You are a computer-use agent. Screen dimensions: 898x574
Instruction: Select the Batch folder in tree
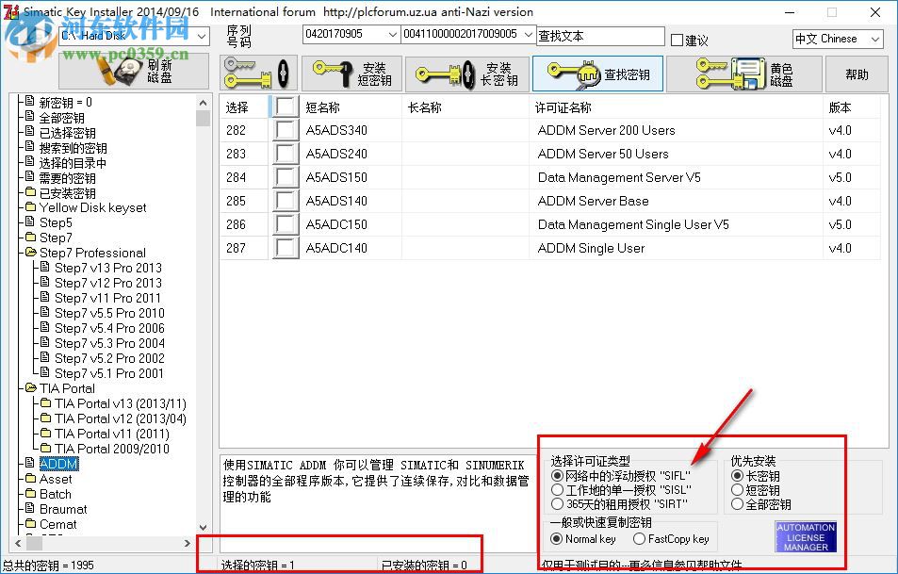[x=56, y=494]
